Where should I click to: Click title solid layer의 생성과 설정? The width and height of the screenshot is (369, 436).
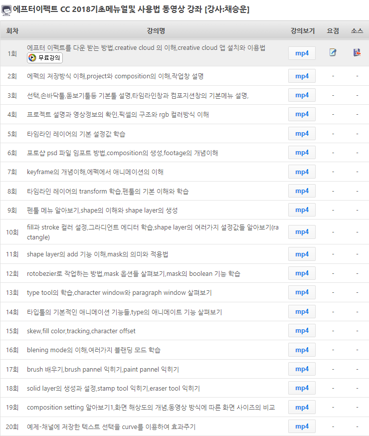pyautogui.click(x=113, y=389)
